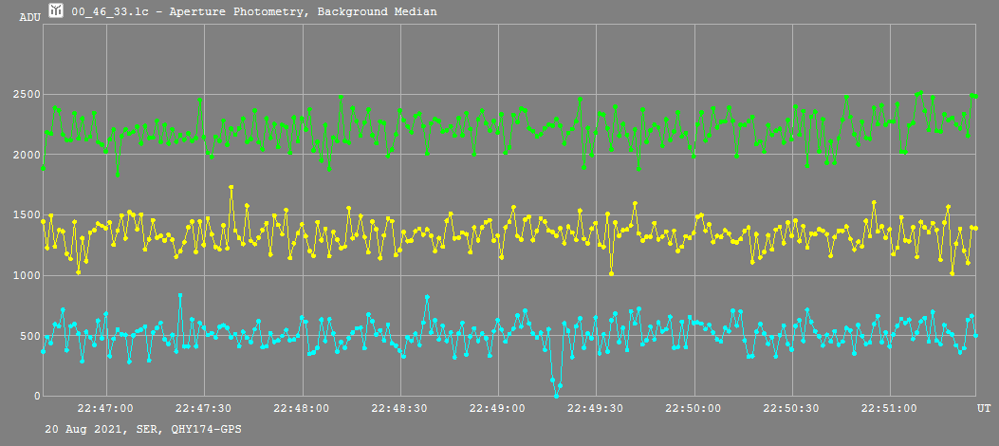Select the 2500 y-axis label

(x=27, y=95)
